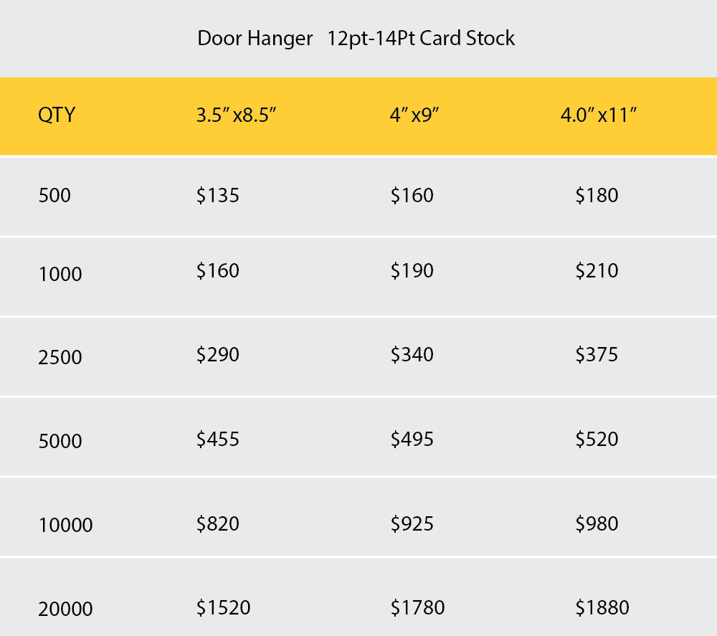717x636 pixels.
Task: Choose the $1880 price cell
Action: point(602,608)
